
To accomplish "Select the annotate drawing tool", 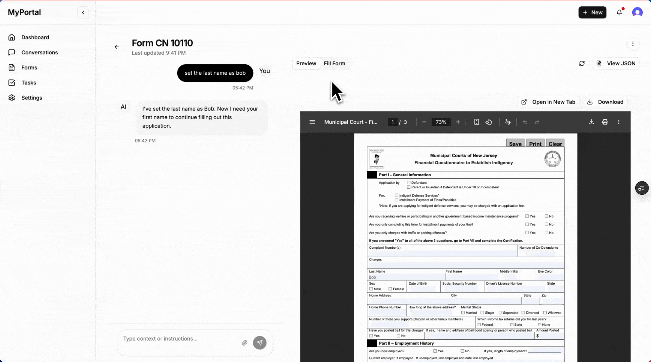I will (x=507, y=122).
